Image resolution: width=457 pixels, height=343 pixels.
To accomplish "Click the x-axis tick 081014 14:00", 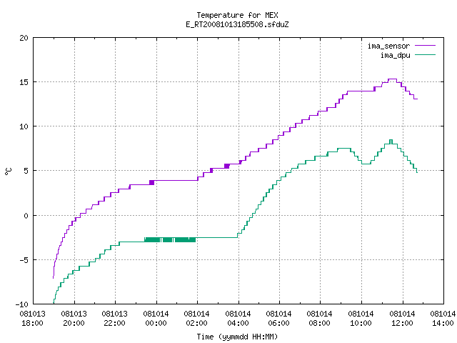I will click(x=443, y=319).
